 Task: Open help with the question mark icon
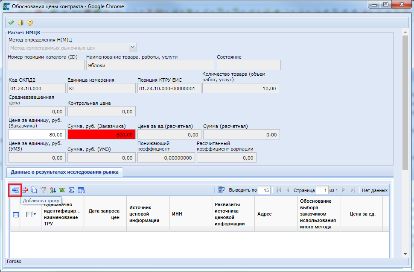point(30,23)
